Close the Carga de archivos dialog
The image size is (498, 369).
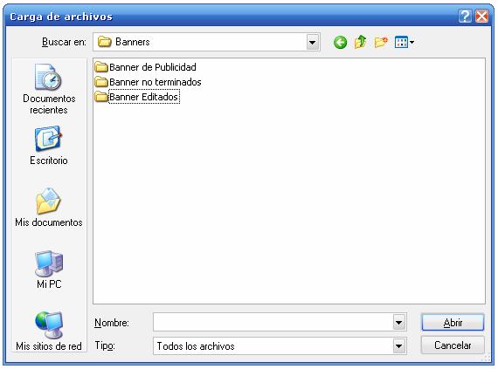[481, 16]
